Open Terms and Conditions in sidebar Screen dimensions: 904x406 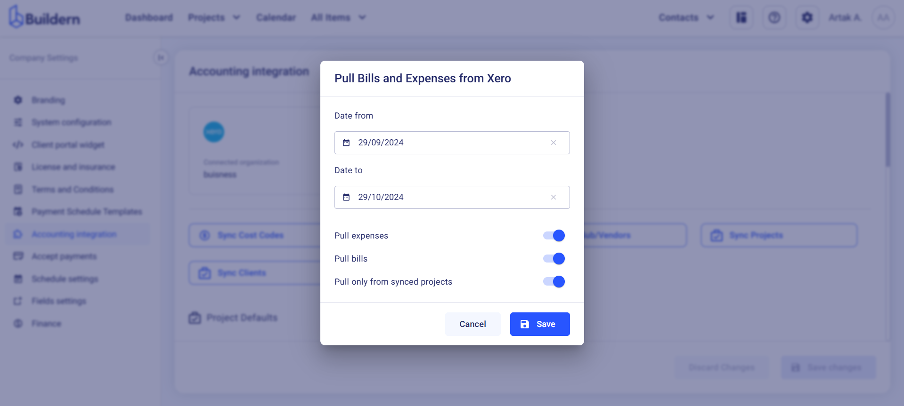pyautogui.click(x=78, y=190)
